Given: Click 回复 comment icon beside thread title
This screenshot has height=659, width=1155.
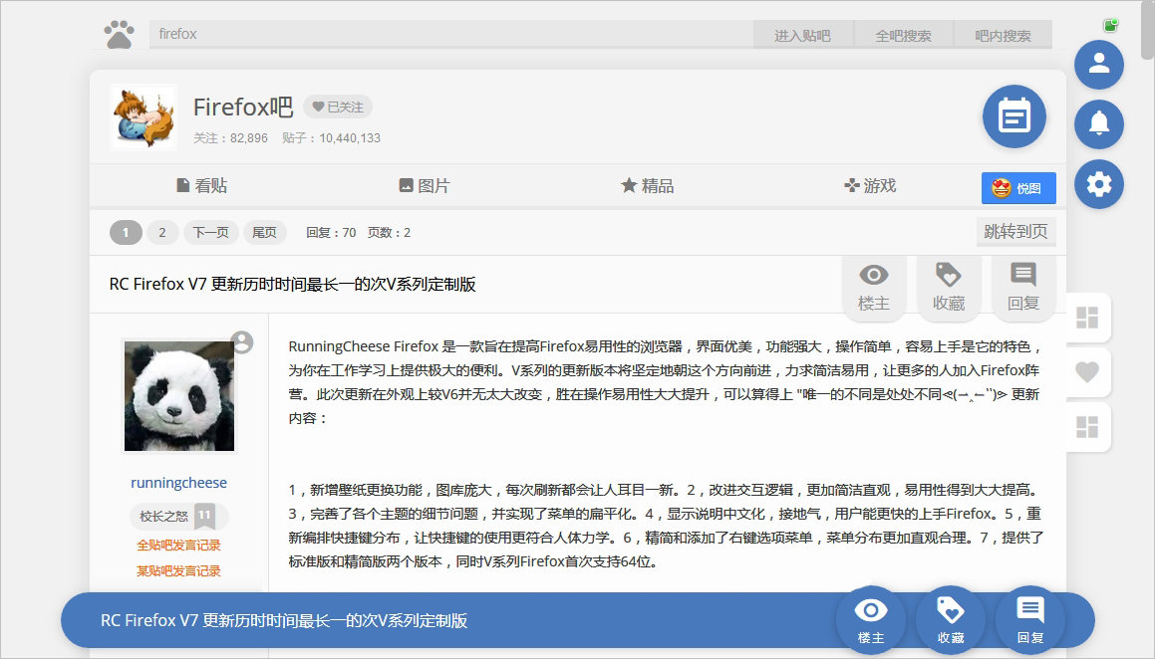Looking at the screenshot, I should click(1023, 287).
